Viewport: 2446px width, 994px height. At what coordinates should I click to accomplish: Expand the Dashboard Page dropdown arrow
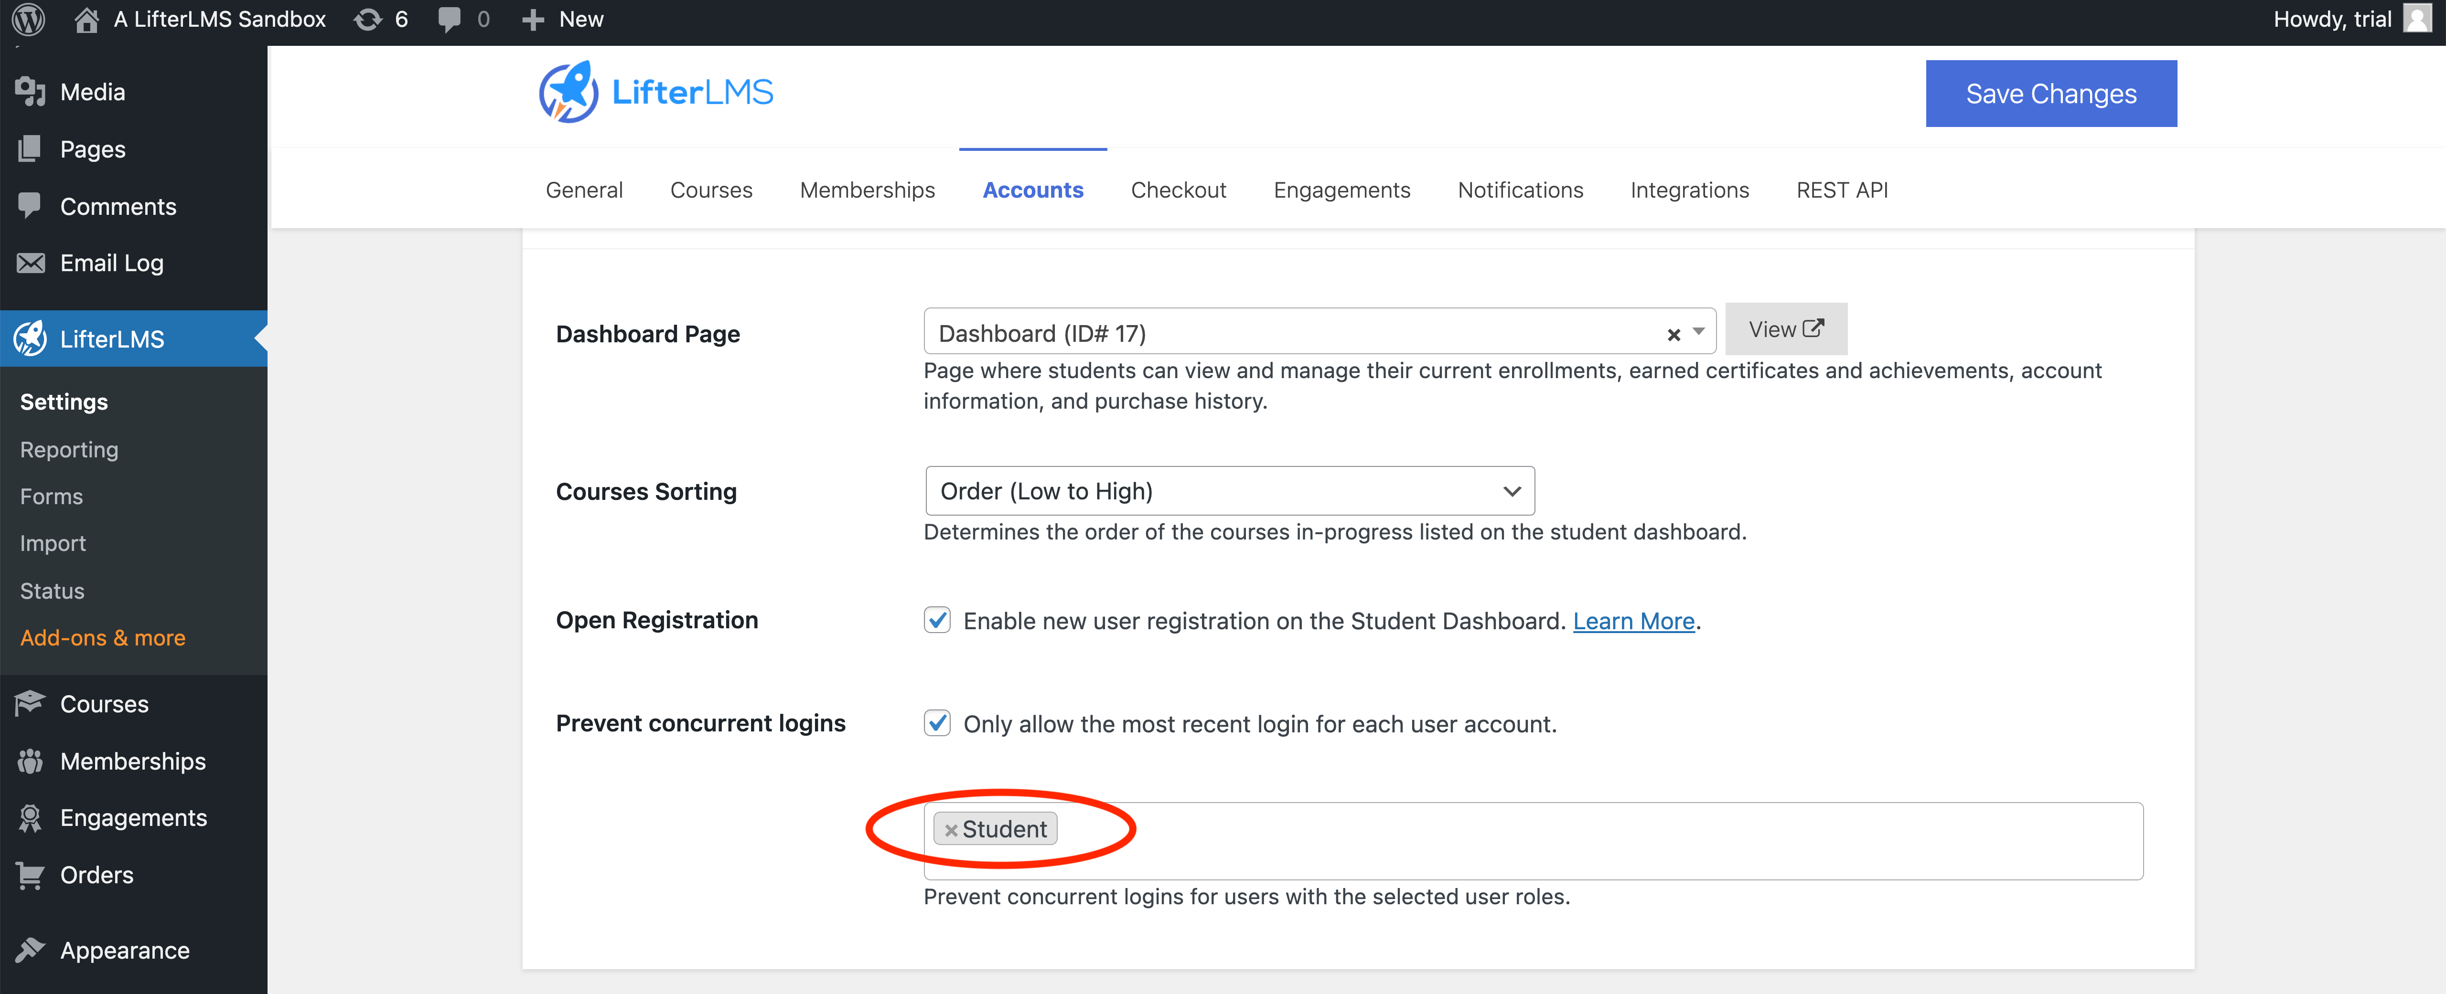[x=1699, y=332]
